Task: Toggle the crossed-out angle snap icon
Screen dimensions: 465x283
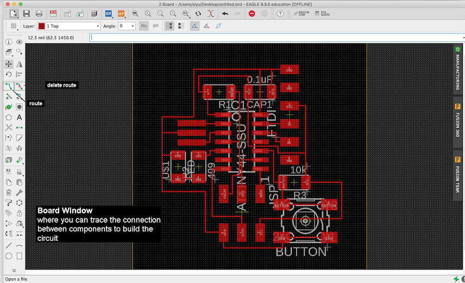Action: pyautogui.click(x=207, y=26)
